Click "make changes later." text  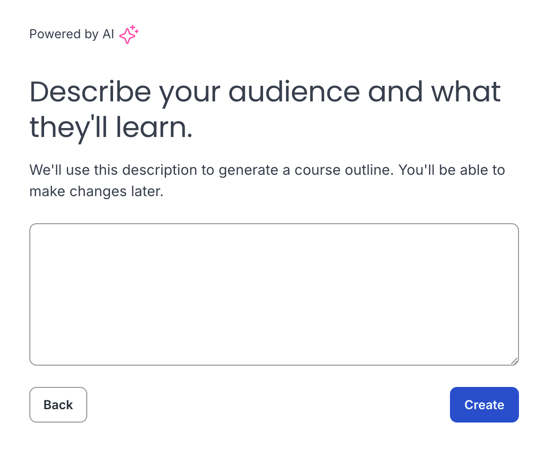coord(96,192)
